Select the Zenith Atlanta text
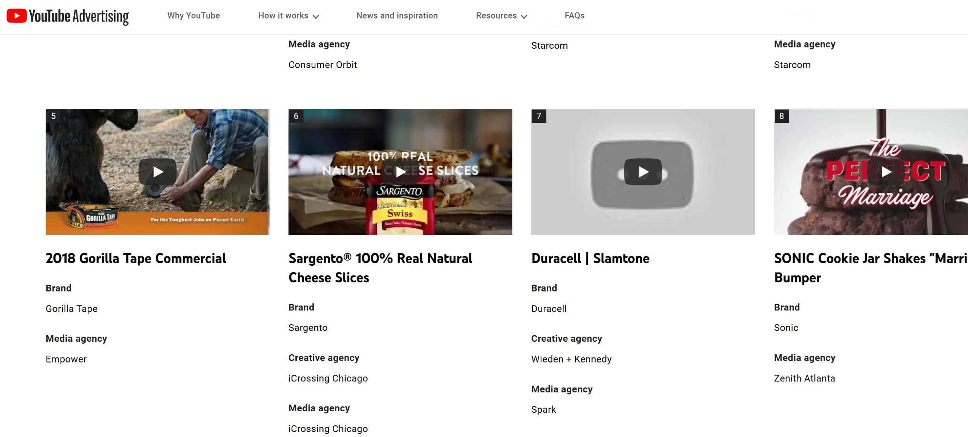968x437 pixels. click(x=804, y=378)
